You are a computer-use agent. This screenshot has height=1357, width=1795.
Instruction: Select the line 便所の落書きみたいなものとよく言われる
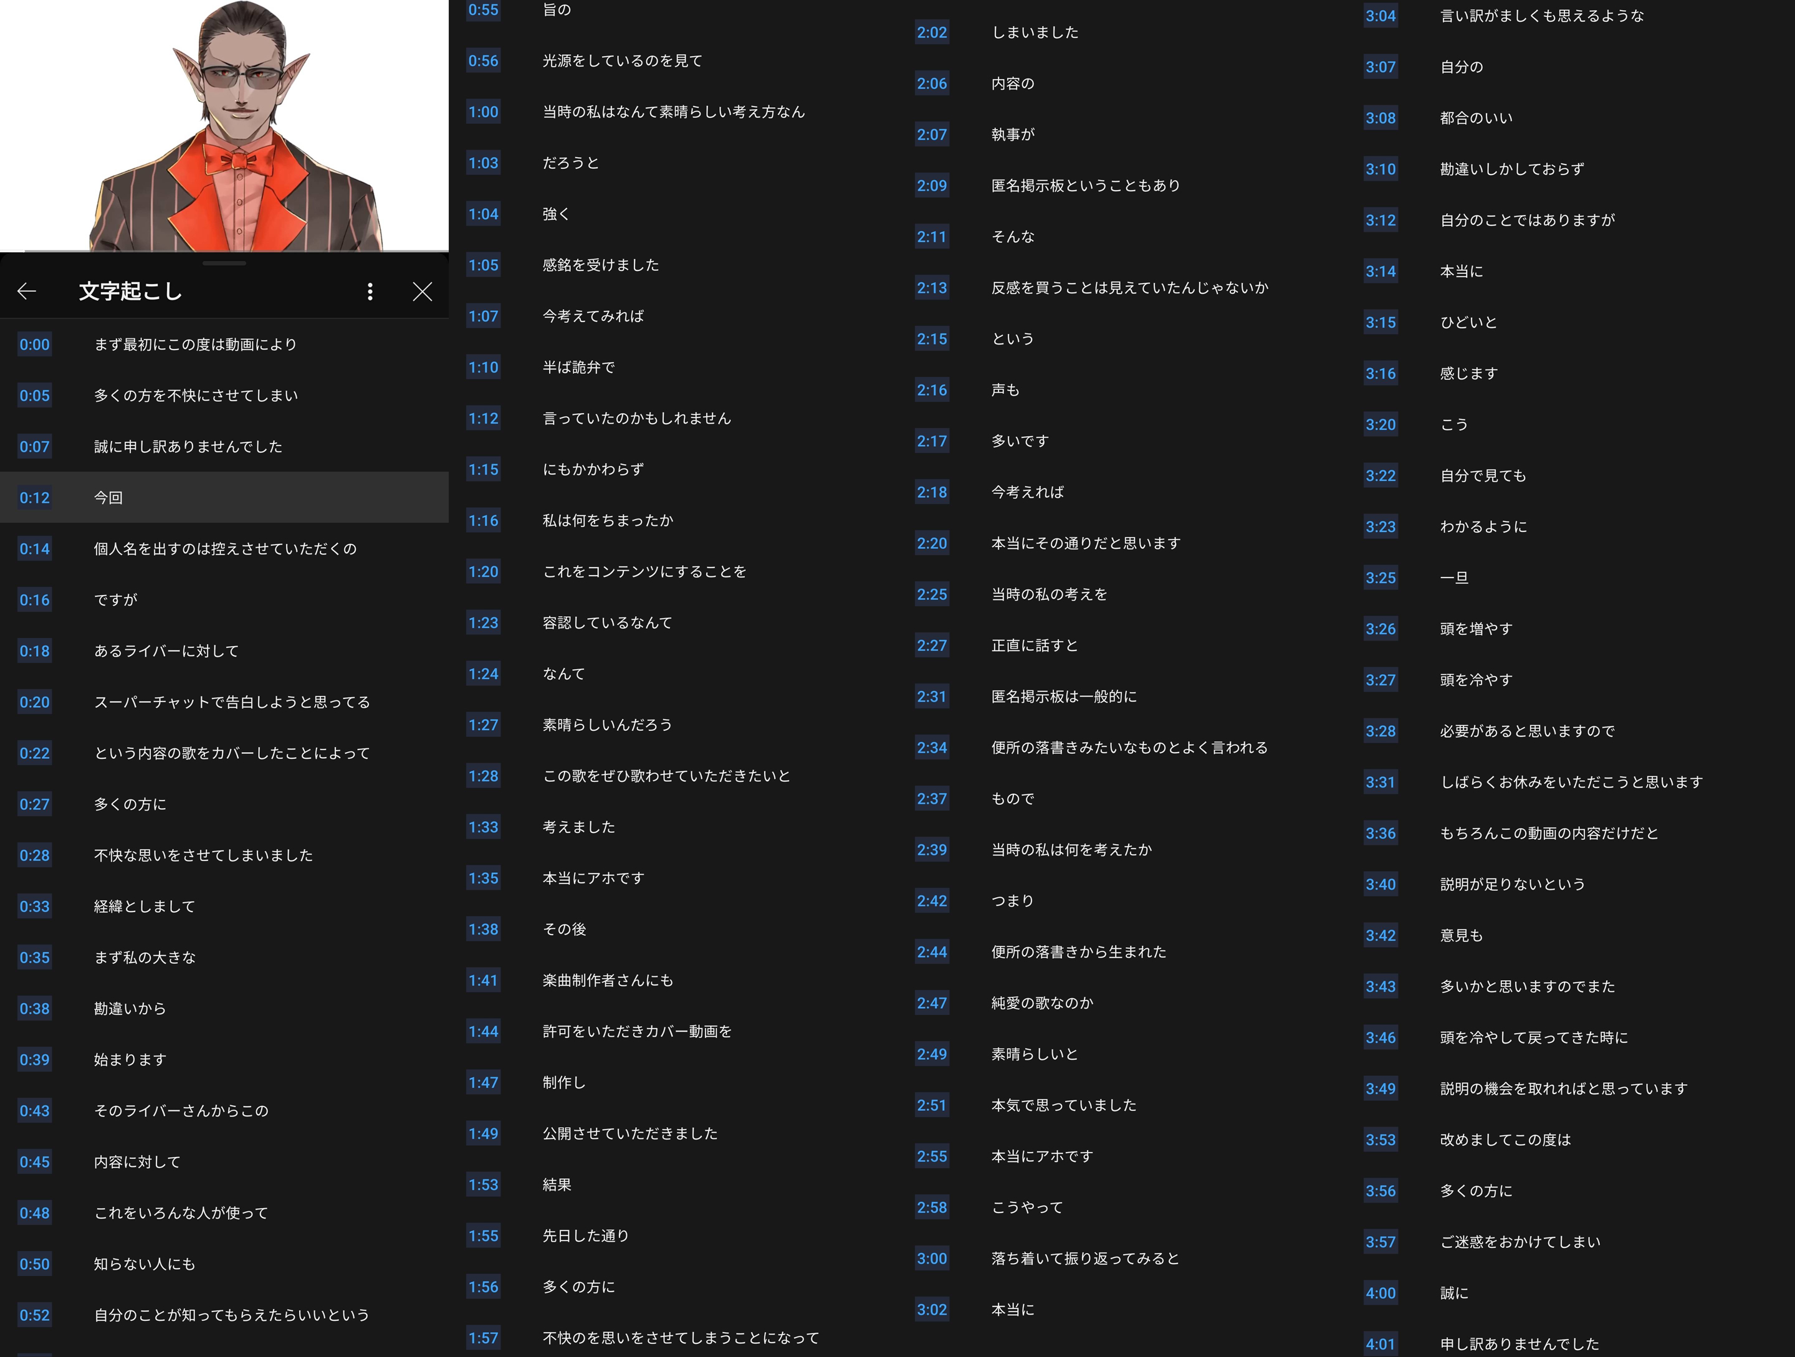click(x=1129, y=748)
